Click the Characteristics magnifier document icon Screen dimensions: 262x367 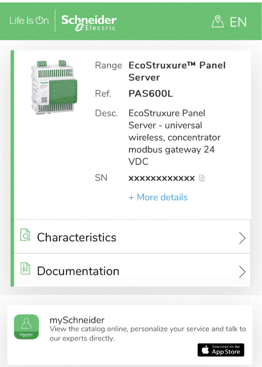click(x=25, y=235)
